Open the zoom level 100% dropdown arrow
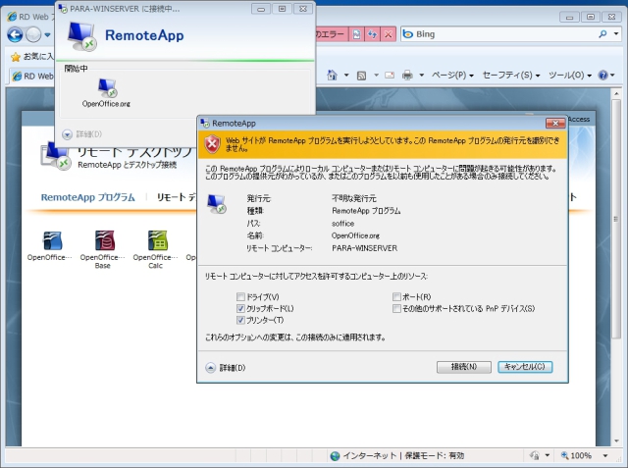Viewport: 628px width, 468px height. [x=605, y=456]
